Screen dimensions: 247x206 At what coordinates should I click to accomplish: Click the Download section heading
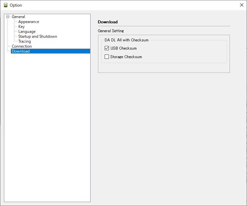click(x=108, y=22)
